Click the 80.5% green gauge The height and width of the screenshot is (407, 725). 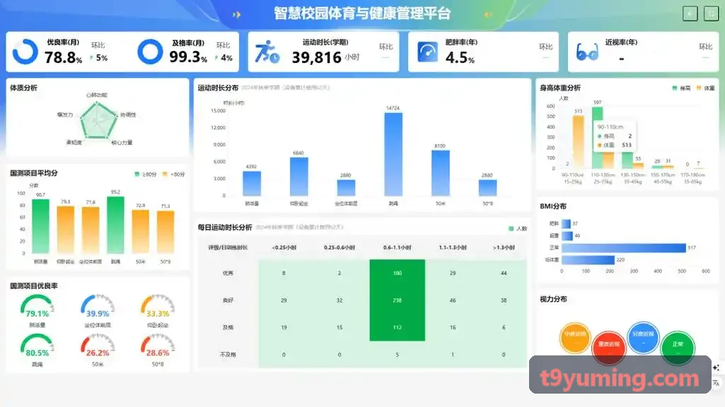37,346
